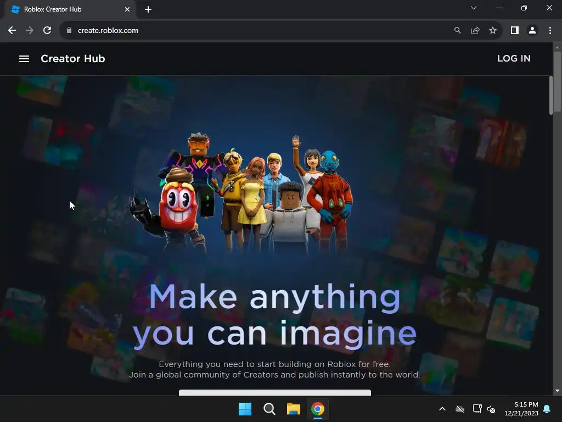Click the OneDrive cloud tray icon
Viewport: 562px width, 422px height.
coord(460,409)
